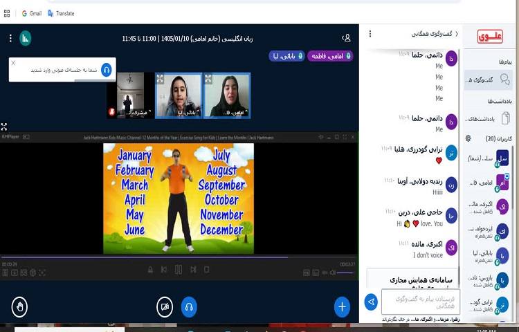Image resolution: width=519 pixels, height=332 pixels.
Task: Close the joined-audio toast notification
Action: click(x=13, y=63)
